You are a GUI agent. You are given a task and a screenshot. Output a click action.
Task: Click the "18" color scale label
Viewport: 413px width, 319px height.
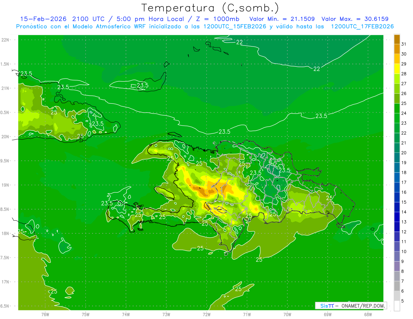tap(404, 172)
